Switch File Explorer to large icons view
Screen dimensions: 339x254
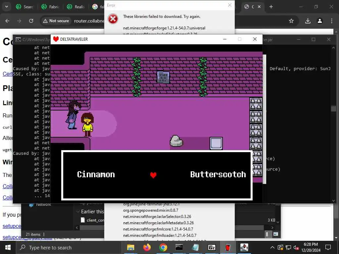point(276,234)
